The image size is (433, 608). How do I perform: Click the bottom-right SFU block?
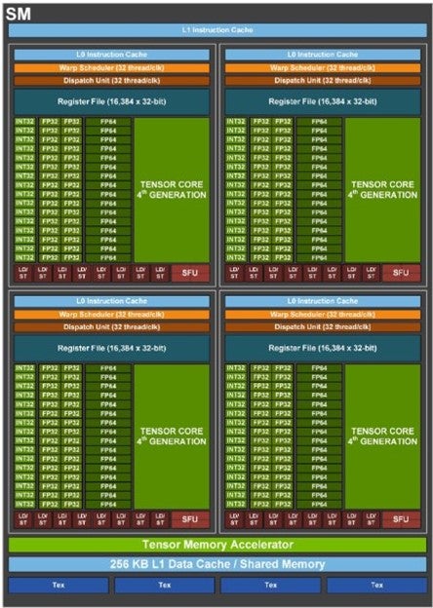401,519
